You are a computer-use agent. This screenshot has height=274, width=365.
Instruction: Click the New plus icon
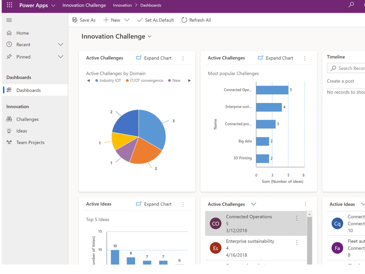(106, 20)
